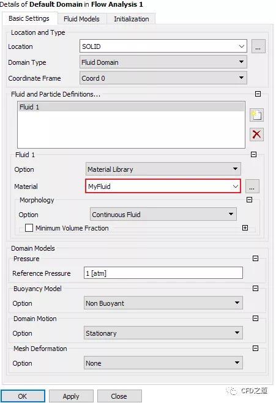The height and width of the screenshot is (403, 276).
Task: Collapse the Mesh Deformation section
Action: (x=255, y=348)
